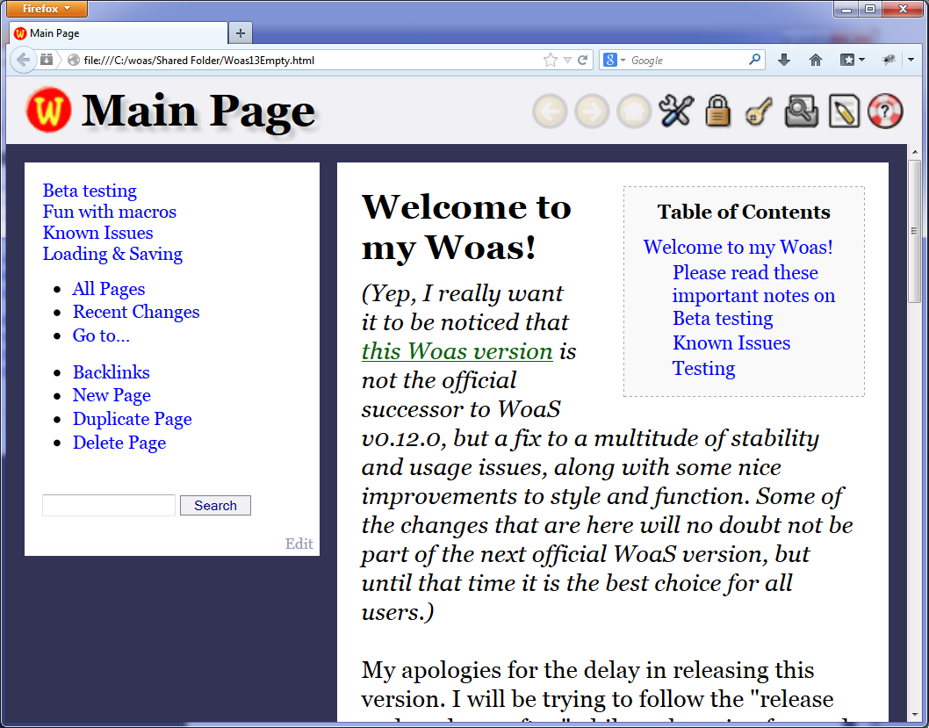Click inside the sidebar search input field

pyautogui.click(x=108, y=505)
